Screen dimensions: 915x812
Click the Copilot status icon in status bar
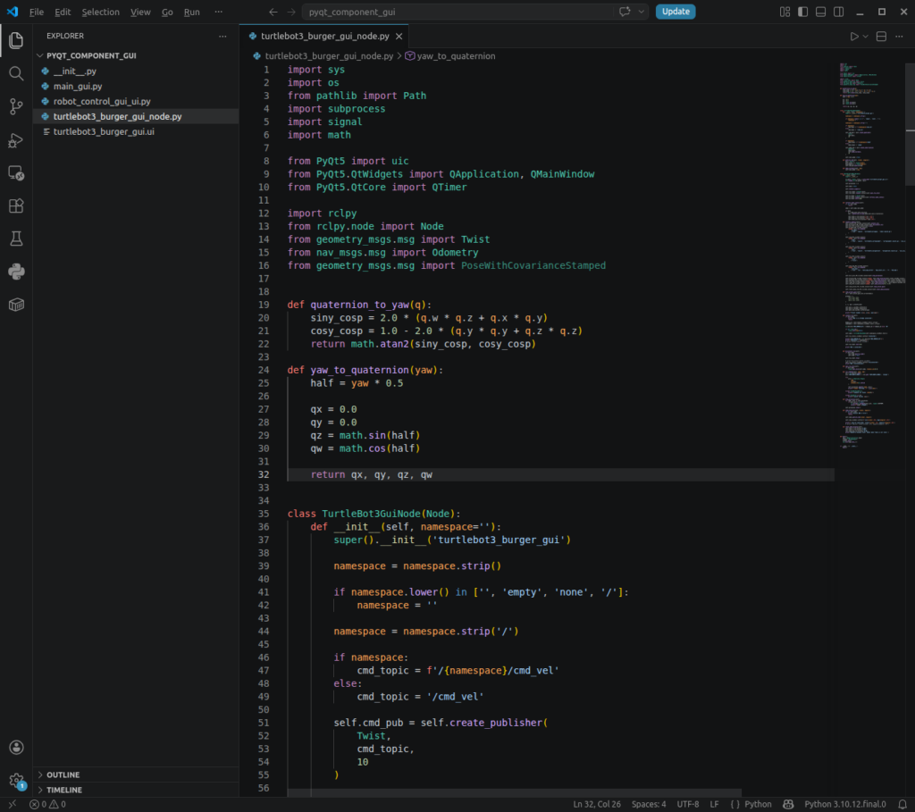pyautogui.click(x=788, y=805)
